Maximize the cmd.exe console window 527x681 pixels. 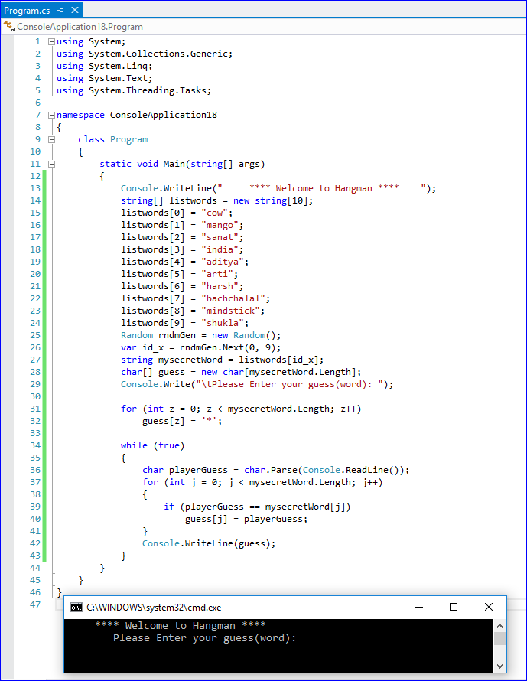click(x=453, y=607)
